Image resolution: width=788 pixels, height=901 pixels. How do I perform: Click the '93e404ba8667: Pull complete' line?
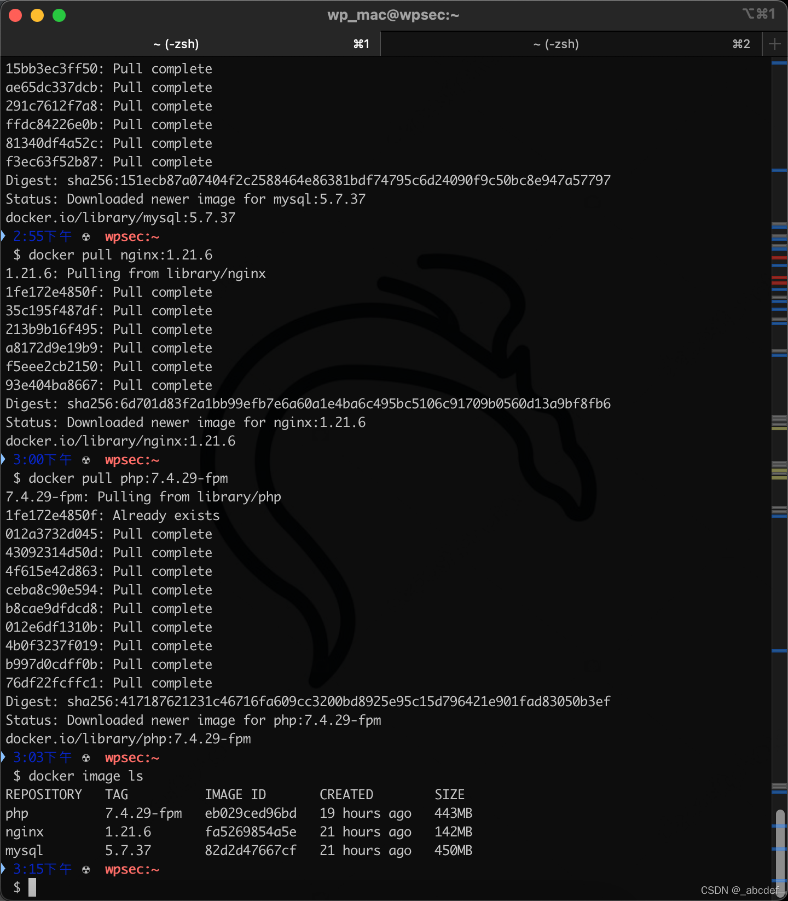point(109,385)
